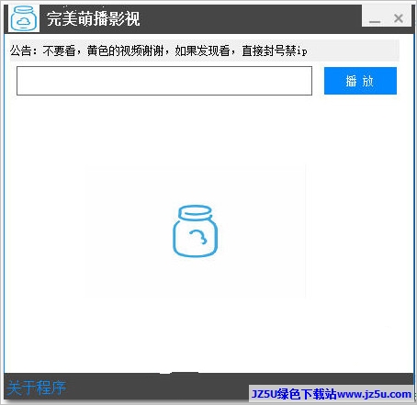417x405 pixels.
Task: Minimize the 完美萌播影视 window
Action: 375,20
